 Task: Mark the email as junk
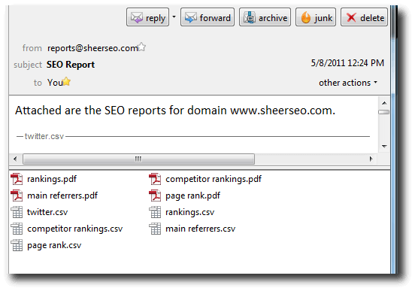(x=316, y=17)
